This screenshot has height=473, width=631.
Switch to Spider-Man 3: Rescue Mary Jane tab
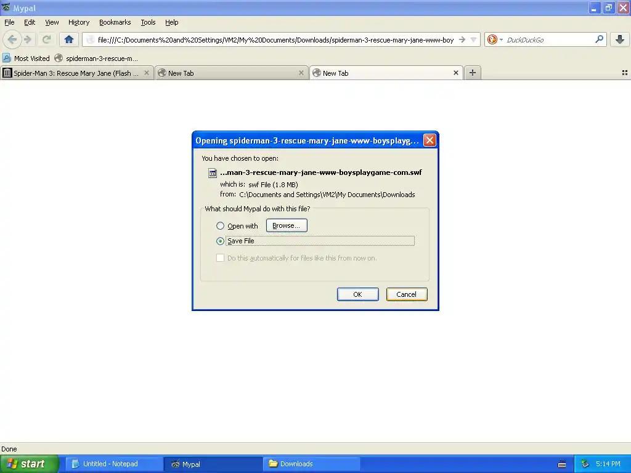76,73
